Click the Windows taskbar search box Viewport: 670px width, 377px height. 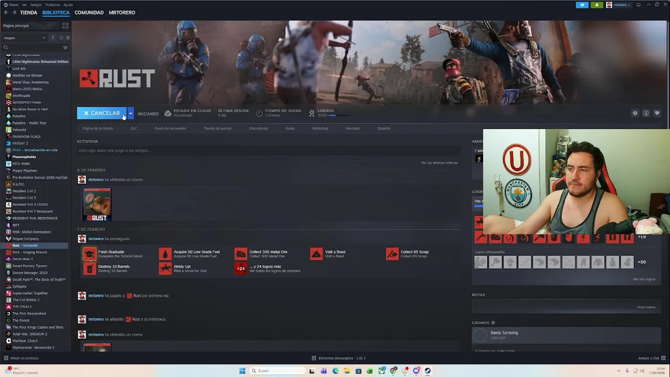[x=276, y=371]
